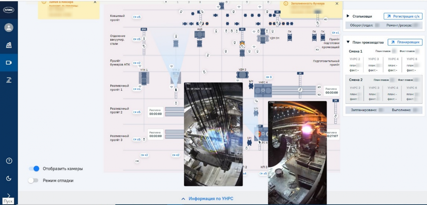
Task: Click the АЦВ unit icon on map
Action: point(200,34)
